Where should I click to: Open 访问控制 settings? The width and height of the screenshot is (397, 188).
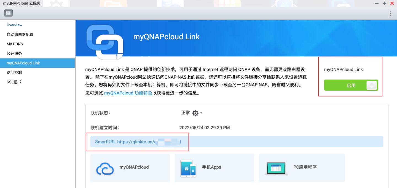click(14, 73)
